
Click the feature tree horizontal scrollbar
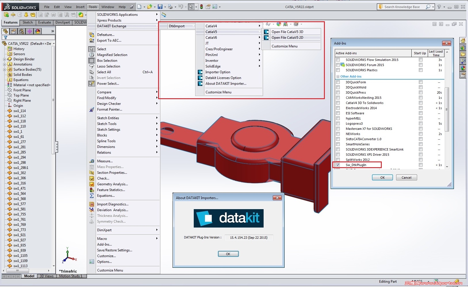17,271
